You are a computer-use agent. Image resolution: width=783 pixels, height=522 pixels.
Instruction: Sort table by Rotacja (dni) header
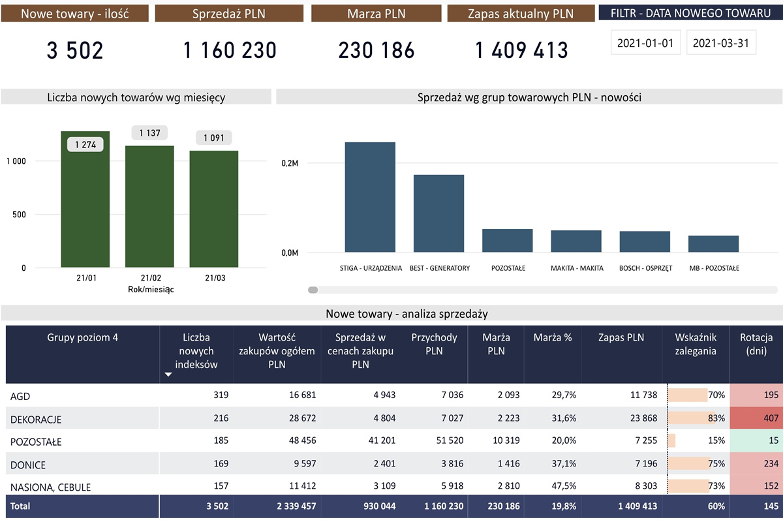(756, 345)
